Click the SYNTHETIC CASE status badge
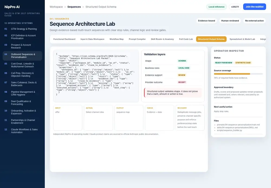Image resolution: width=271 pixels, height=188 pixels. [243, 63]
